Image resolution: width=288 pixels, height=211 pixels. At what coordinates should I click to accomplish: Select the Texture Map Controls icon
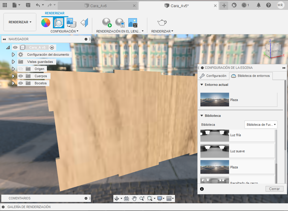click(84, 23)
